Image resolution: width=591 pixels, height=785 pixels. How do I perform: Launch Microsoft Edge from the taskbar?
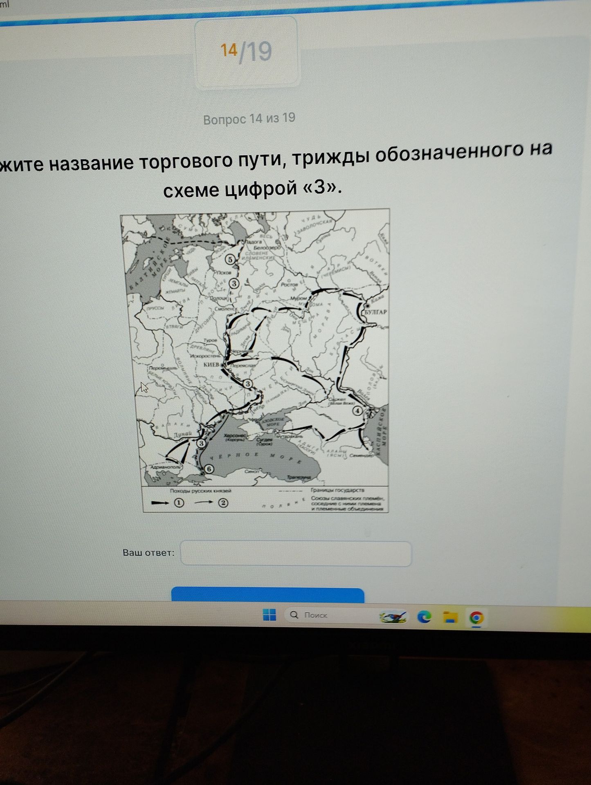(x=424, y=616)
